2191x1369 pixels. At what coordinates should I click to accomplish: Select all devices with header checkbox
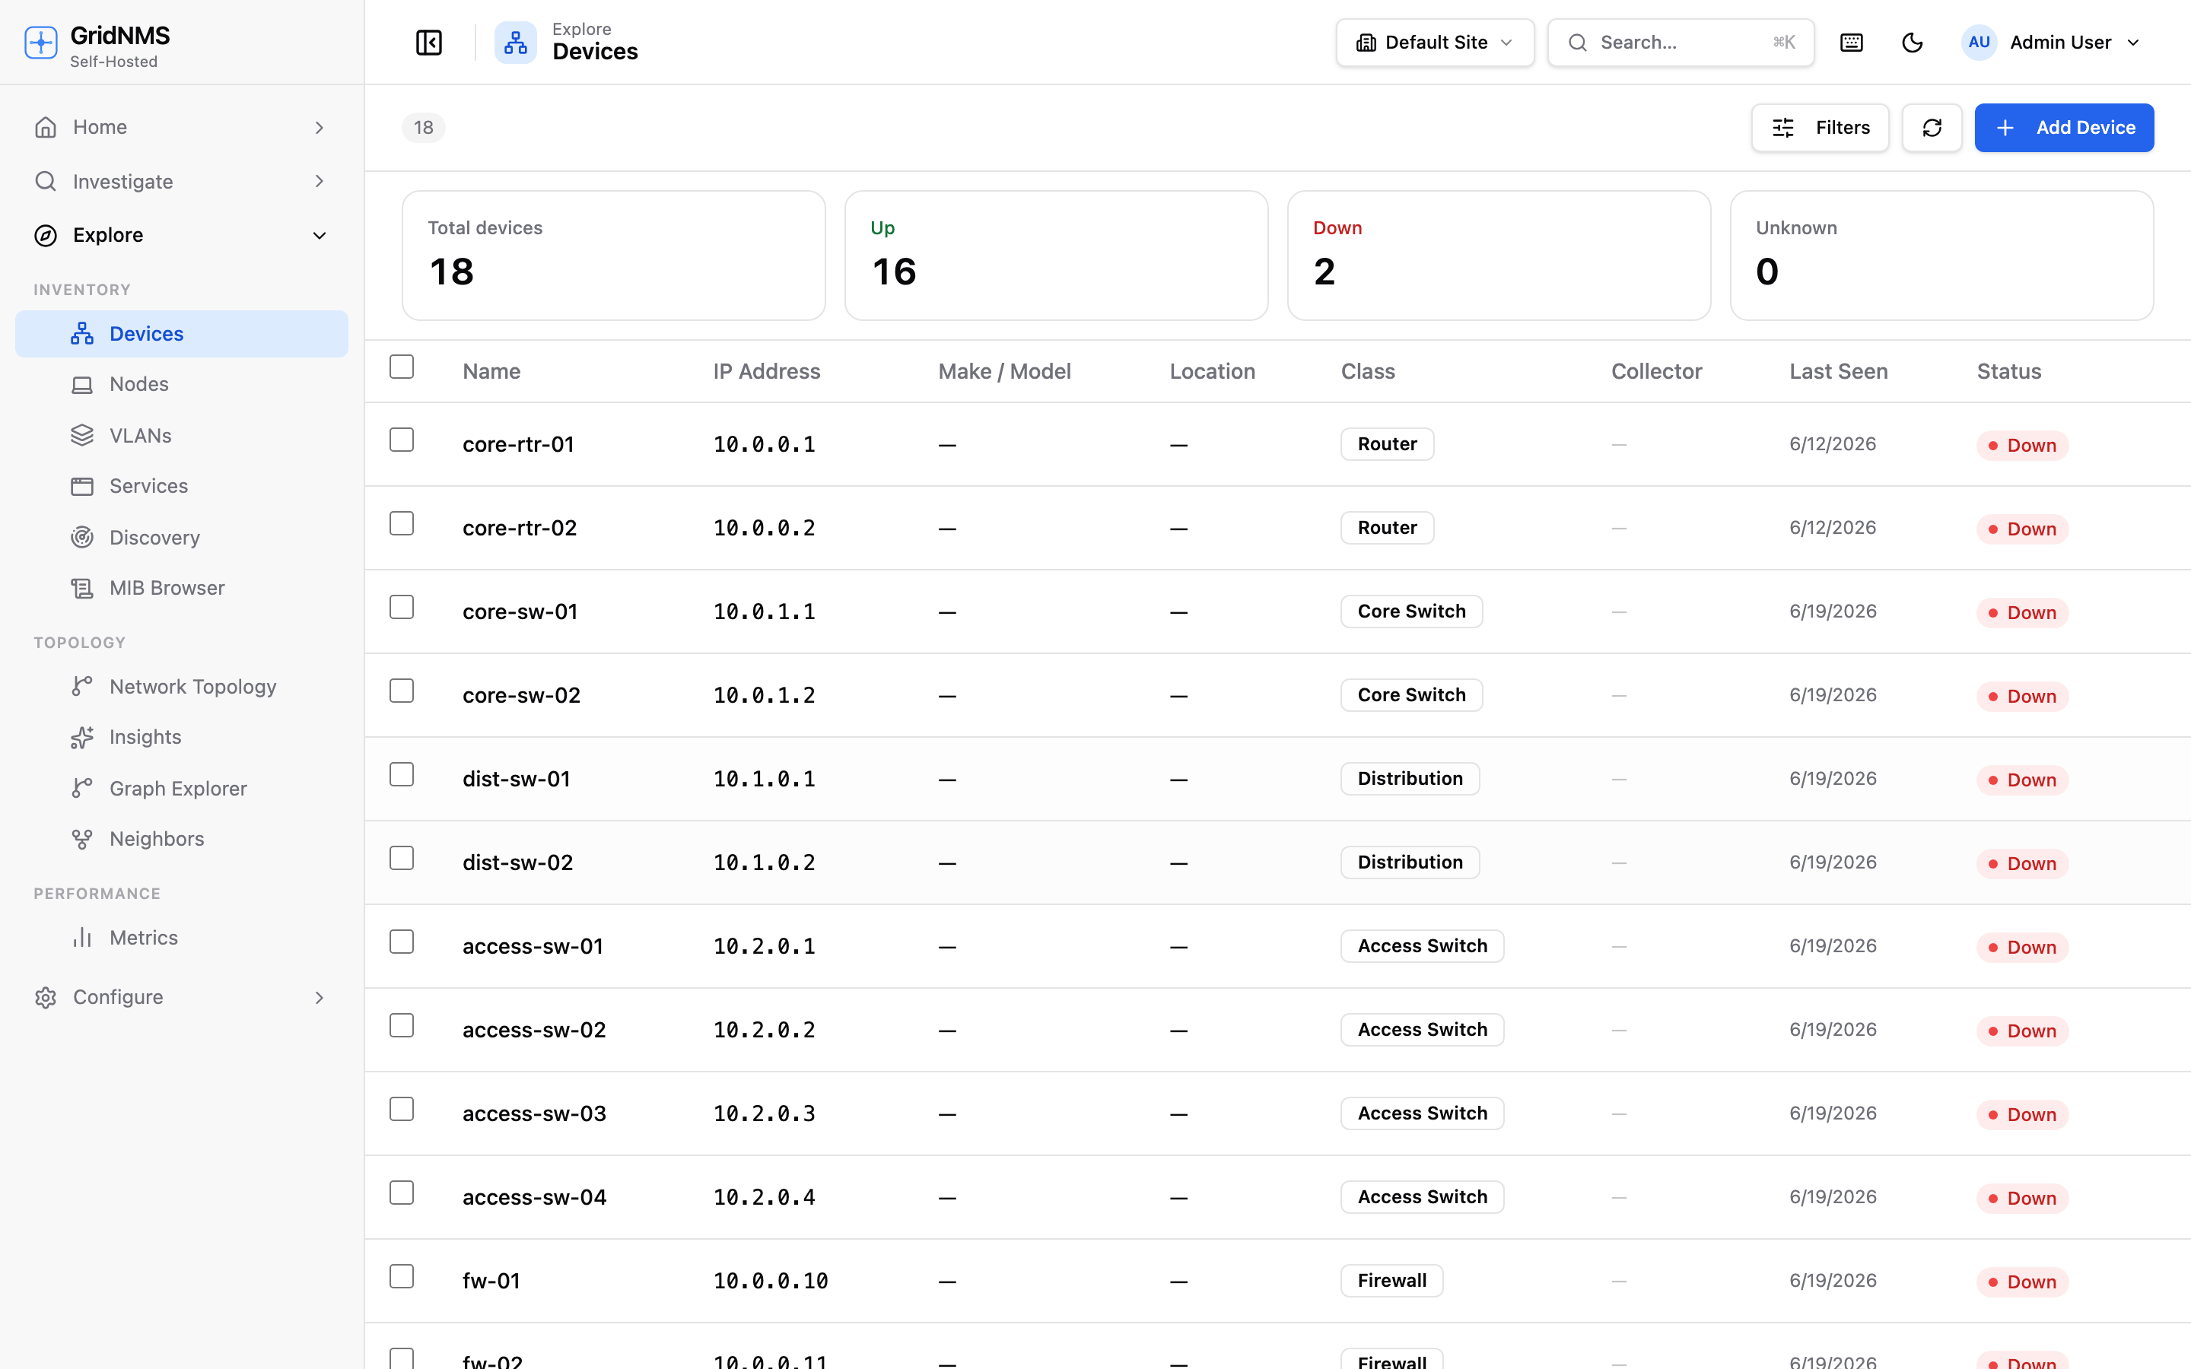(x=402, y=367)
